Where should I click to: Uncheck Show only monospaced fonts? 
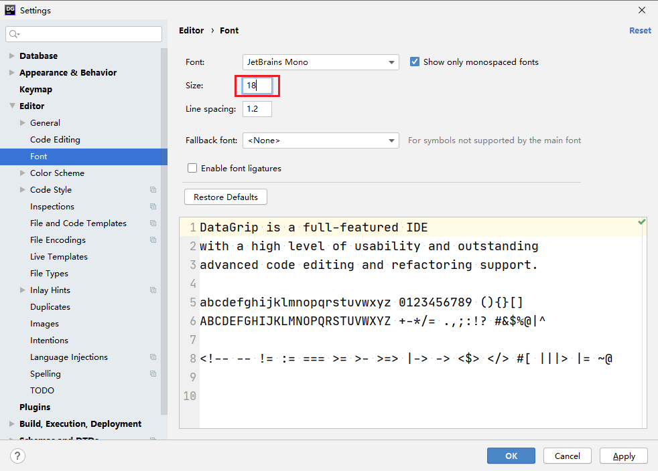click(415, 62)
